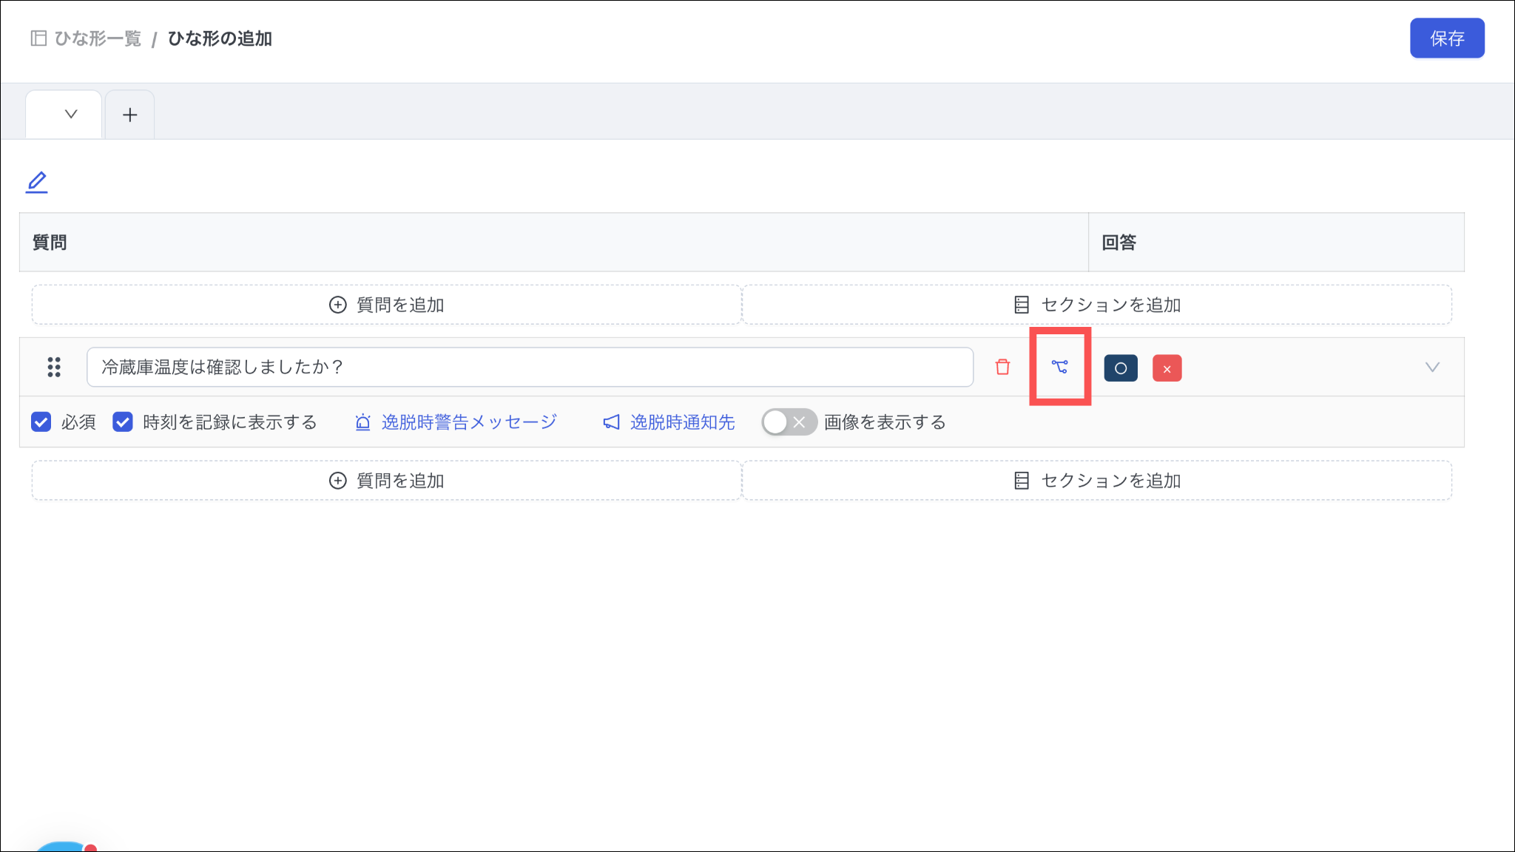Click the top 質問を追加 button
Screen dimensions: 1515x852
386,305
